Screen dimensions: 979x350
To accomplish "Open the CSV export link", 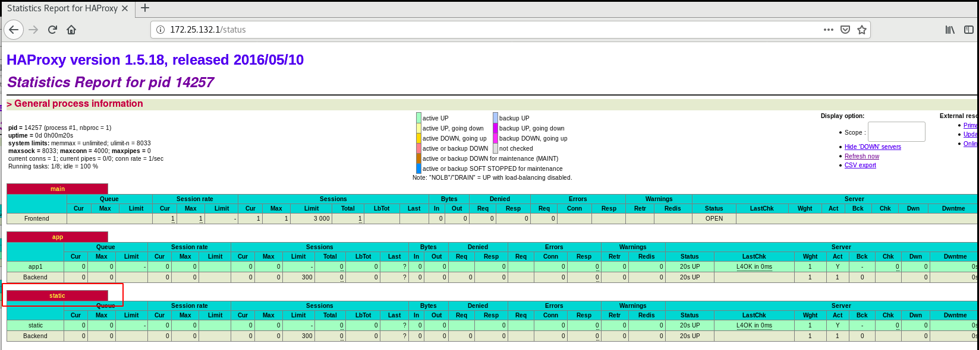I will (x=860, y=165).
